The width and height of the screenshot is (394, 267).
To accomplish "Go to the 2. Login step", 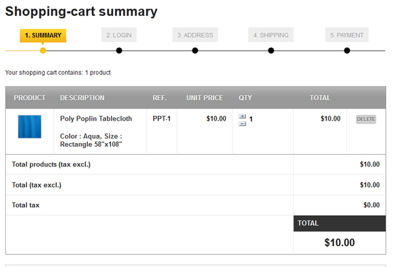I will 119,35.
